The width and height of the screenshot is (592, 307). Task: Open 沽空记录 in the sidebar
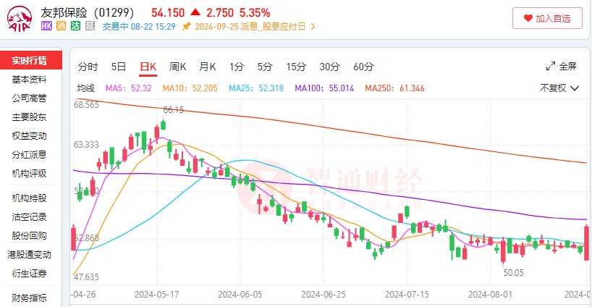point(30,216)
